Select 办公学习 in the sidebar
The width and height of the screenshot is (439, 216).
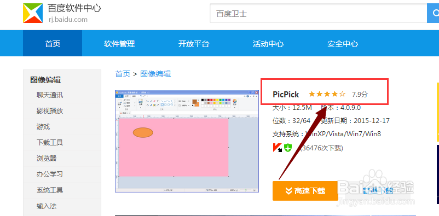(x=50, y=174)
